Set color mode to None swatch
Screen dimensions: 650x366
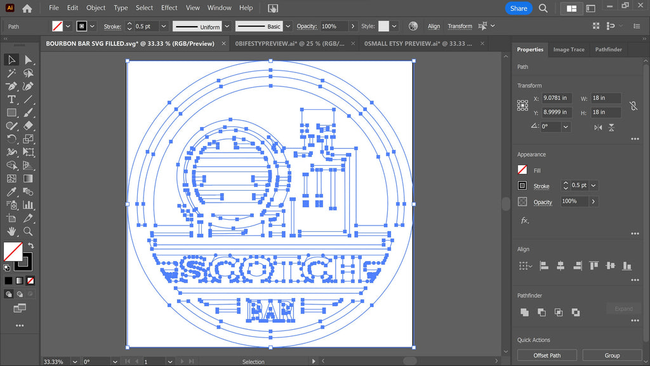(30, 280)
